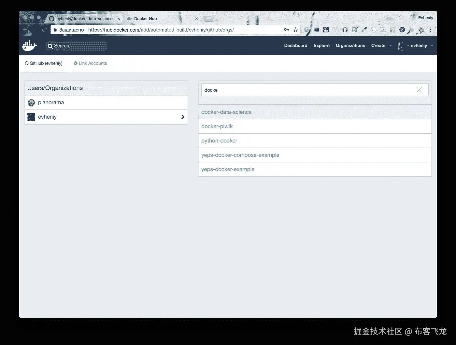The height and width of the screenshot is (345, 456).
Task: Click the checkmark circle extension icon
Action: (x=402, y=30)
